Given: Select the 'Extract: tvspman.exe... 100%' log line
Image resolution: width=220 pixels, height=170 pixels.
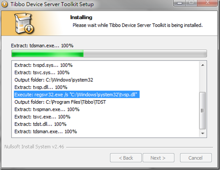Looking at the screenshot, I should click(x=47, y=110).
